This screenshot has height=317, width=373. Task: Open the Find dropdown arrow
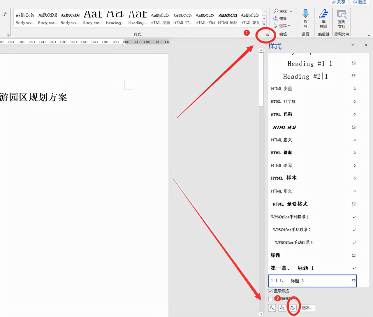pos(291,11)
